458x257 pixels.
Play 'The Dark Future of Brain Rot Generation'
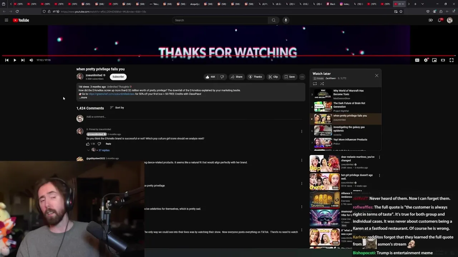(346, 107)
